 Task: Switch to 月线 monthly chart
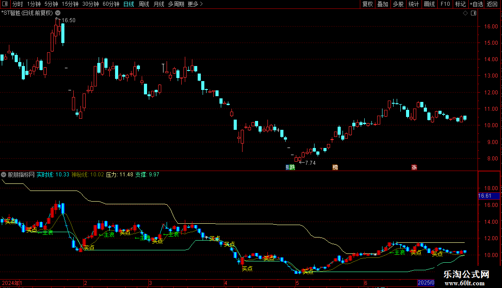[x=159, y=4]
